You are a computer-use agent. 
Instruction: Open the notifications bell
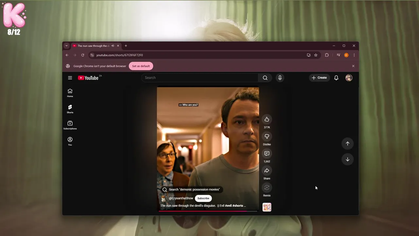(x=336, y=78)
